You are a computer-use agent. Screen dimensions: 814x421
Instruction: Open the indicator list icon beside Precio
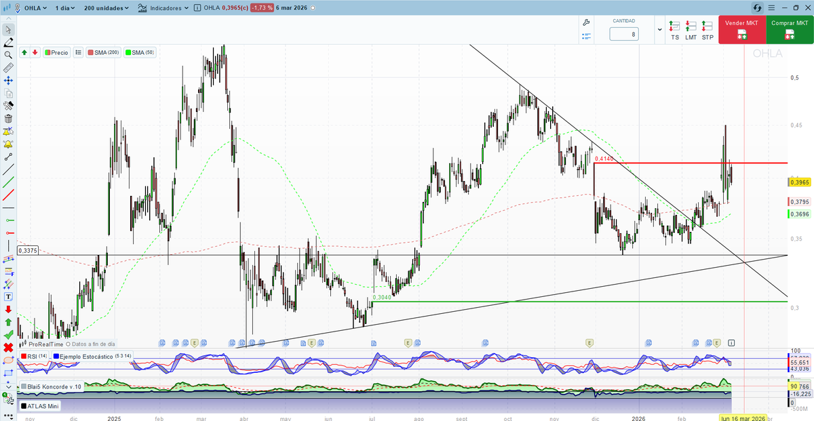(x=78, y=52)
